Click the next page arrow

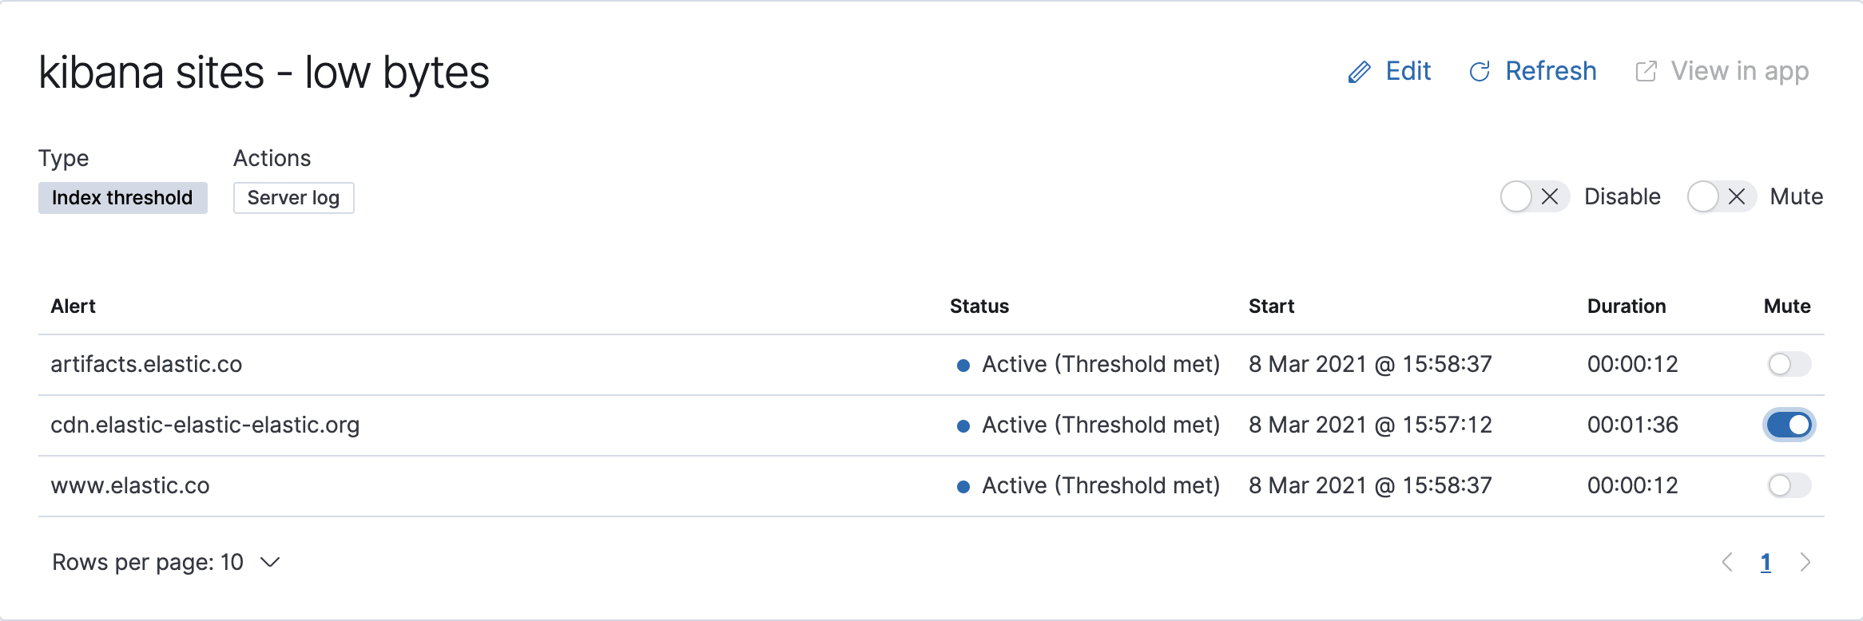1805,562
